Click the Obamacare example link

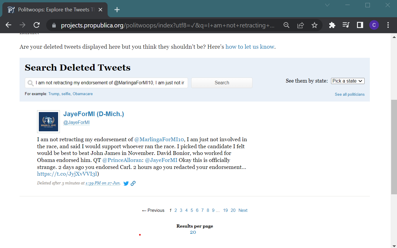[x=83, y=94]
